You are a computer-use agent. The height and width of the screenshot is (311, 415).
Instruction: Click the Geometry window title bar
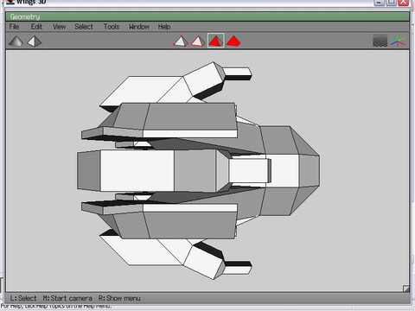pyautogui.click(x=207, y=16)
